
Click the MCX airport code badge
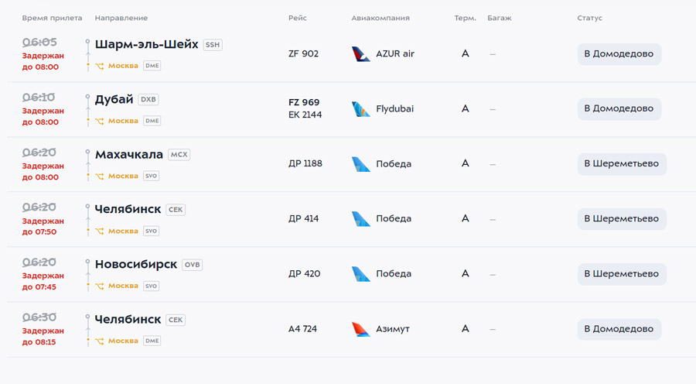click(x=179, y=155)
